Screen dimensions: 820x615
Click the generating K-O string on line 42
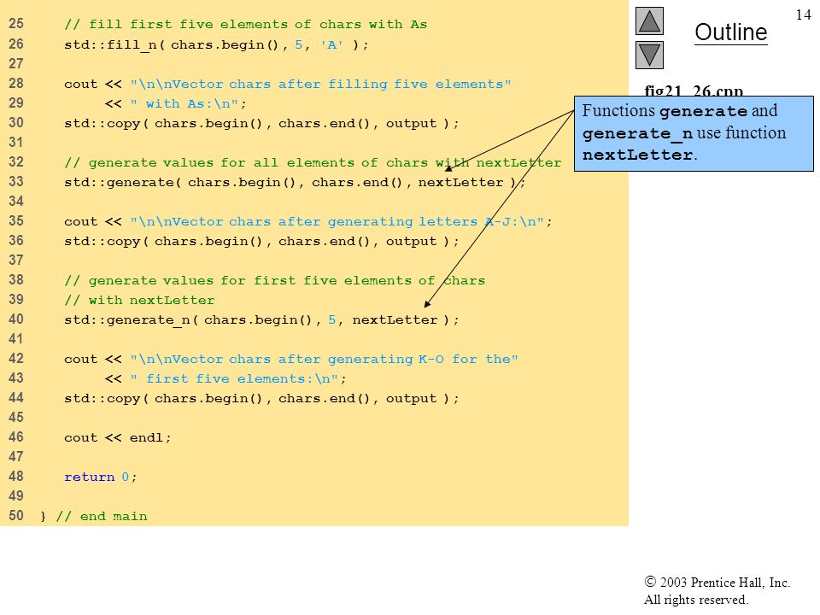pos(325,360)
